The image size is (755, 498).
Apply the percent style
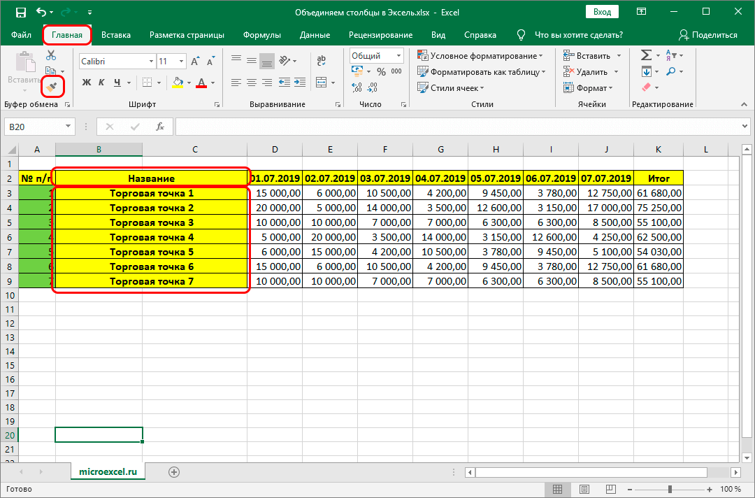pyautogui.click(x=382, y=72)
